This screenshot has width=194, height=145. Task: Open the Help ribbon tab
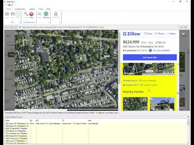click(48, 9)
